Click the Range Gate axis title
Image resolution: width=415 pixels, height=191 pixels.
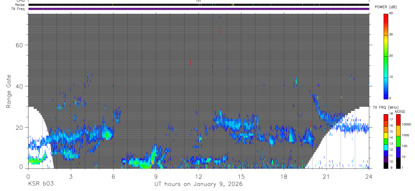click(9, 91)
